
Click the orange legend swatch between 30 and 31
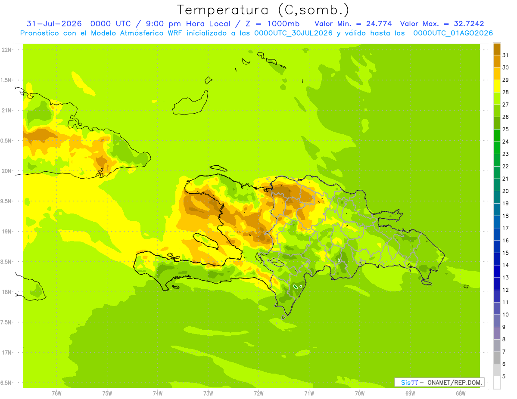[497, 62]
